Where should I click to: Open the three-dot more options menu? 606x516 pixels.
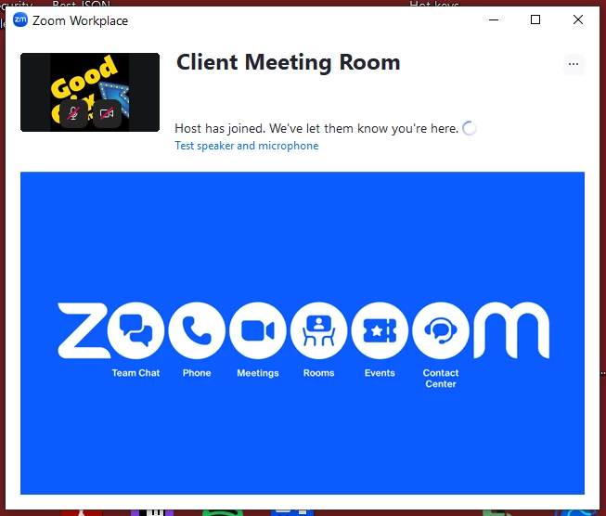coord(574,64)
